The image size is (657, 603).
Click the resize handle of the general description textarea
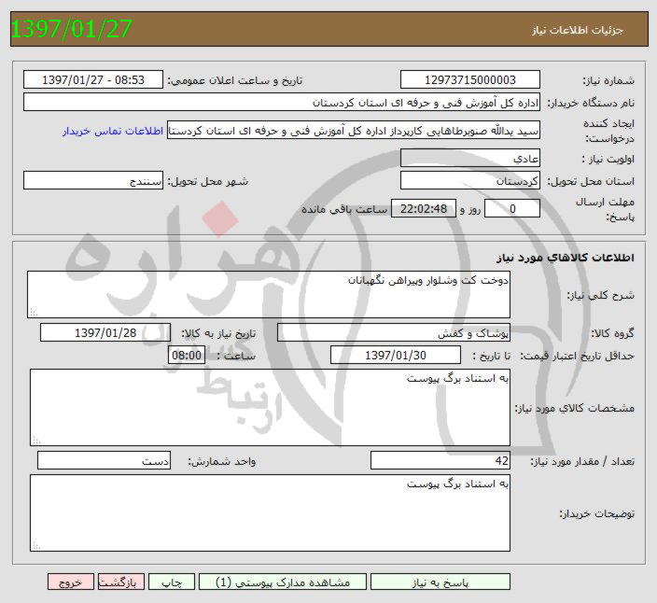click(33, 312)
